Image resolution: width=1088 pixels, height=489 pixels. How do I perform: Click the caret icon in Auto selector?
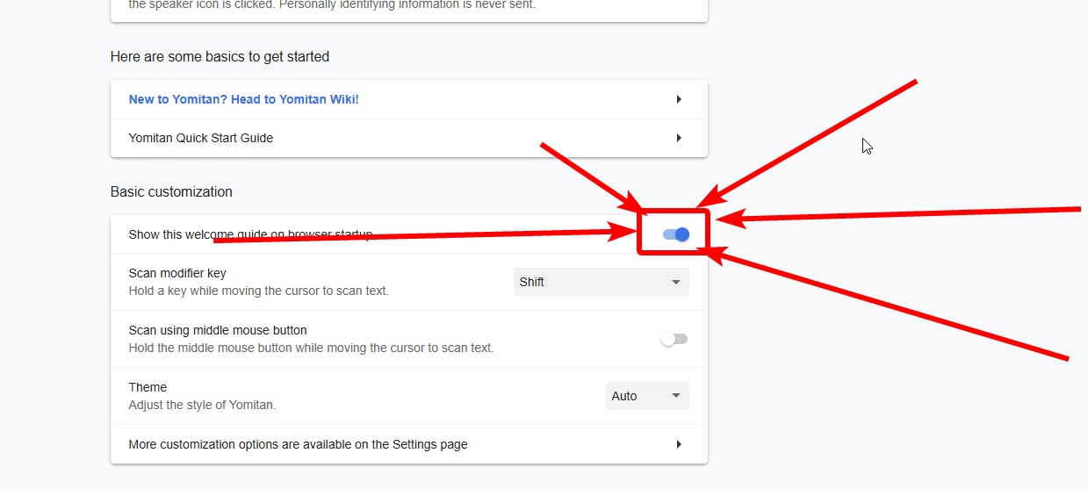point(676,396)
